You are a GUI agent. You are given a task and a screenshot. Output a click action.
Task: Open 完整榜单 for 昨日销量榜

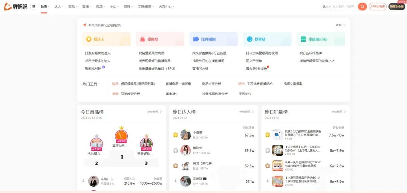tap(338, 112)
